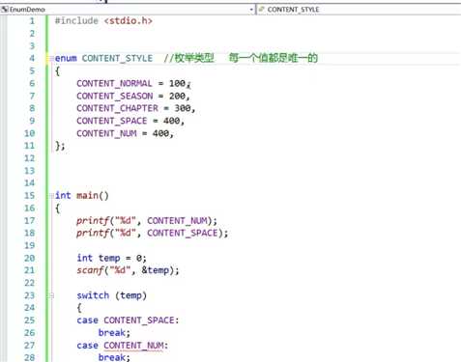The width and height of the screenshot is (461, 362).
Task: Click CONTENT_NUM in the first printf call
Action: 177,221
